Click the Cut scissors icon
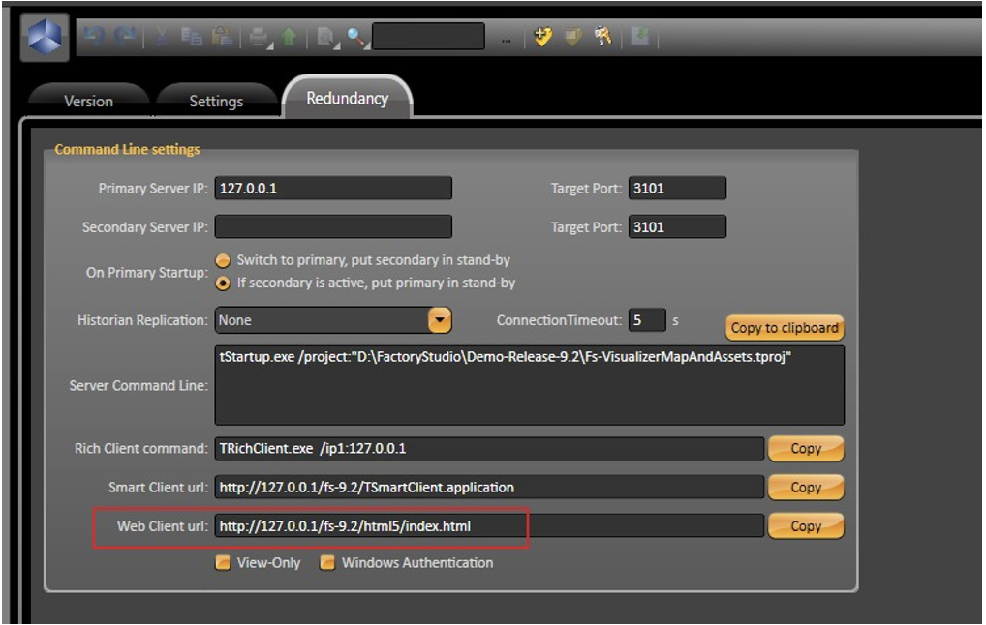The image size is (986, 625). pos(162,37)
